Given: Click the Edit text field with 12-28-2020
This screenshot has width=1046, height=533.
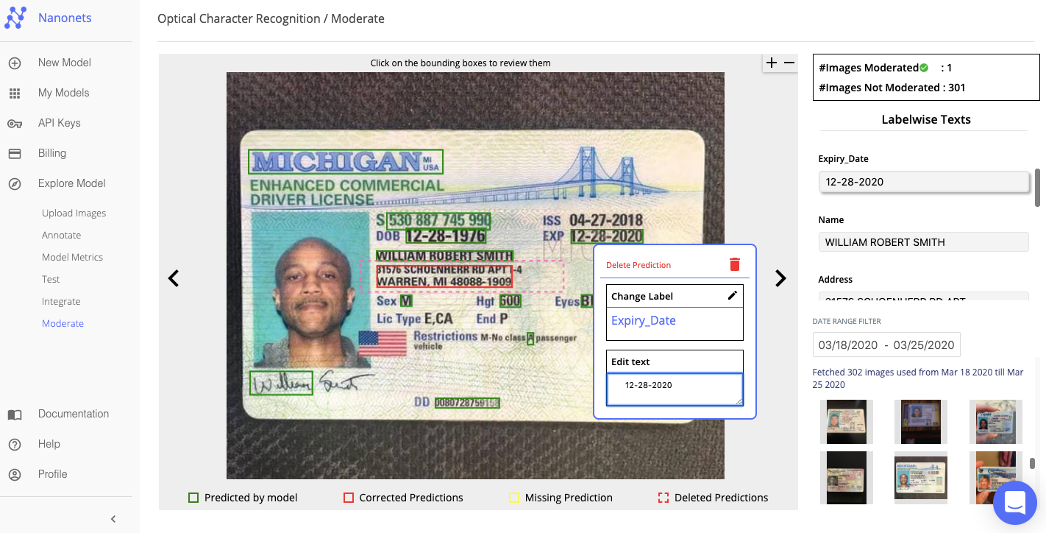Looking at the screenshot, I should (x=674, y=389).
